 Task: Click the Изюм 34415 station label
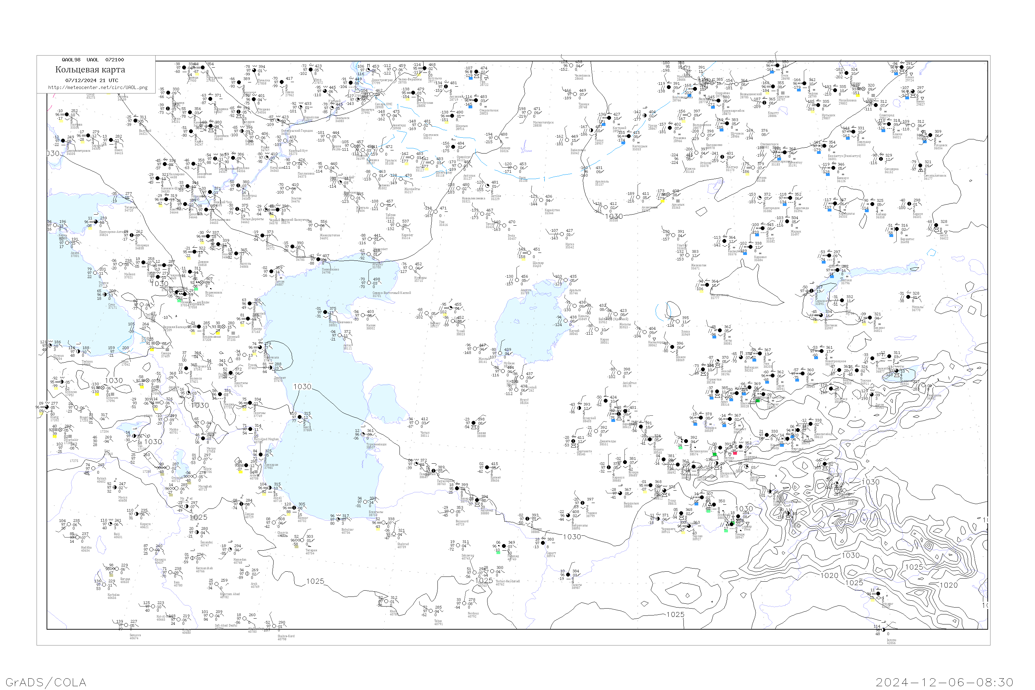pos(119,152)
